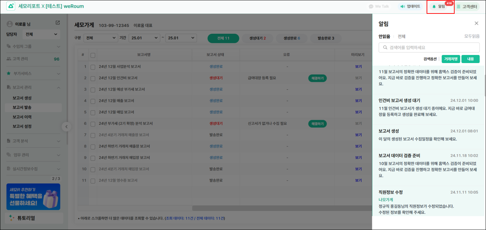Collapse the 보고서 관리 menu

pos(34,87)
